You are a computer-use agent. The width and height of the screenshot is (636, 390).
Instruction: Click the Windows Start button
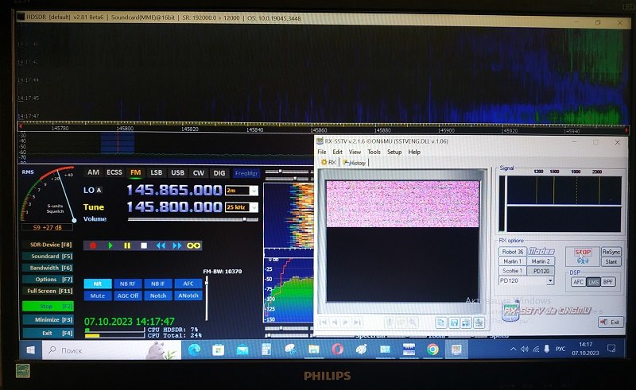point(31,349)
